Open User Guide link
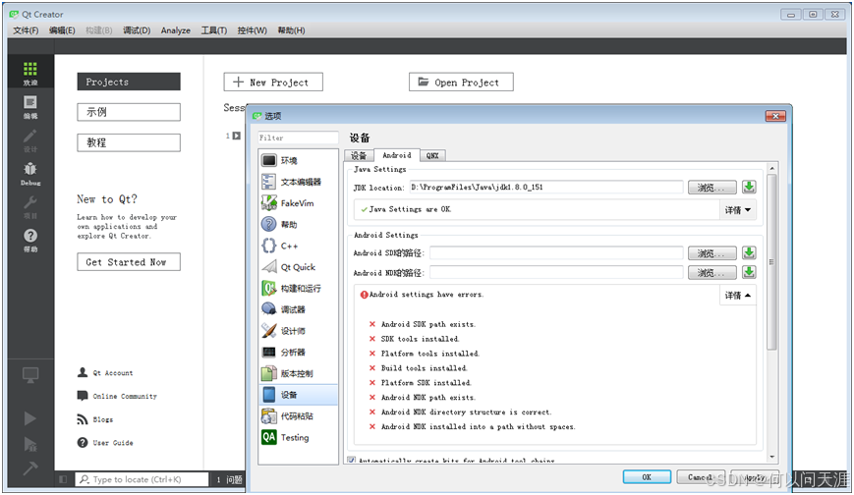Viewport: 854px width, 495px height. pyautogui.click(x=106, y=443)
